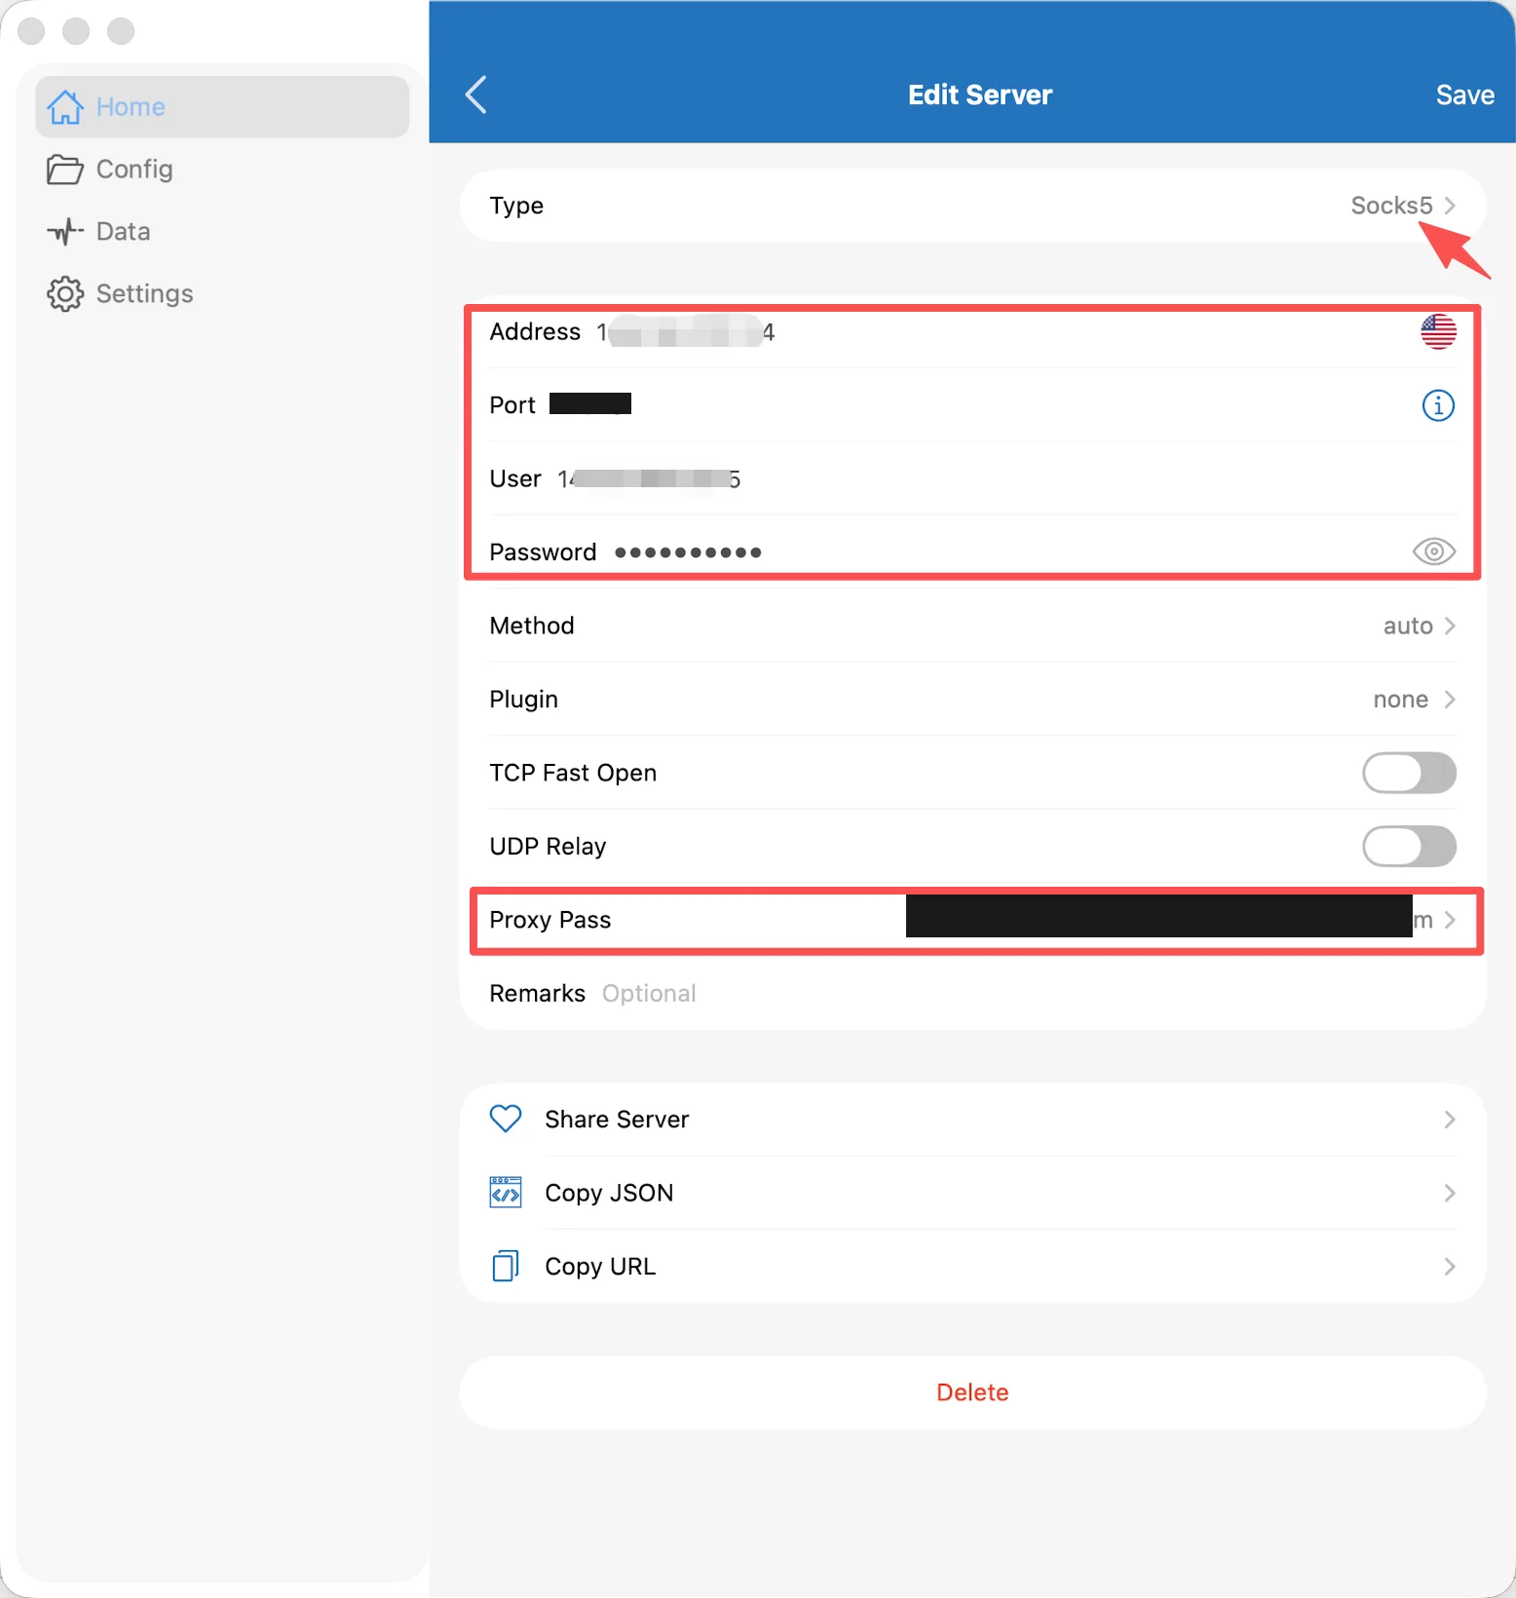Open the Proxy Pass selection row
Viewport: 1516px width, 1598px height.
tap(972, 920)
